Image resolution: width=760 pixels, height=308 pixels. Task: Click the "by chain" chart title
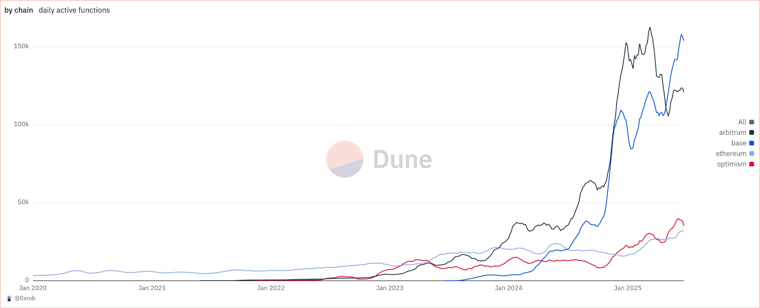(x=19, y=10)
